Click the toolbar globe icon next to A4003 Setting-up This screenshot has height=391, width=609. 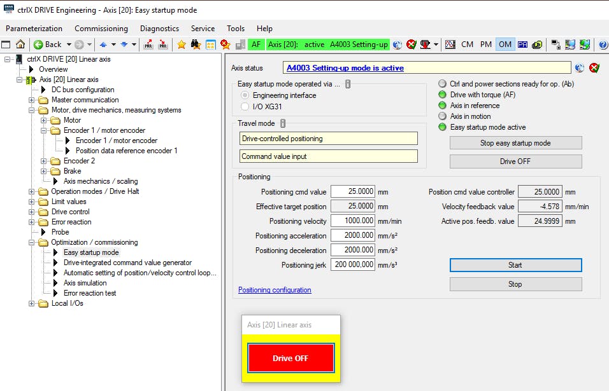click(397, 45)
